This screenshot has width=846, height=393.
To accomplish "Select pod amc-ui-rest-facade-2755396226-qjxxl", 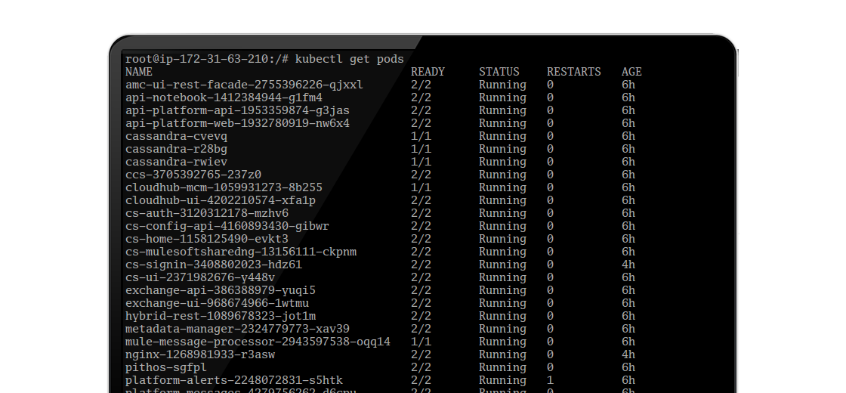I will tap(244, 85).
